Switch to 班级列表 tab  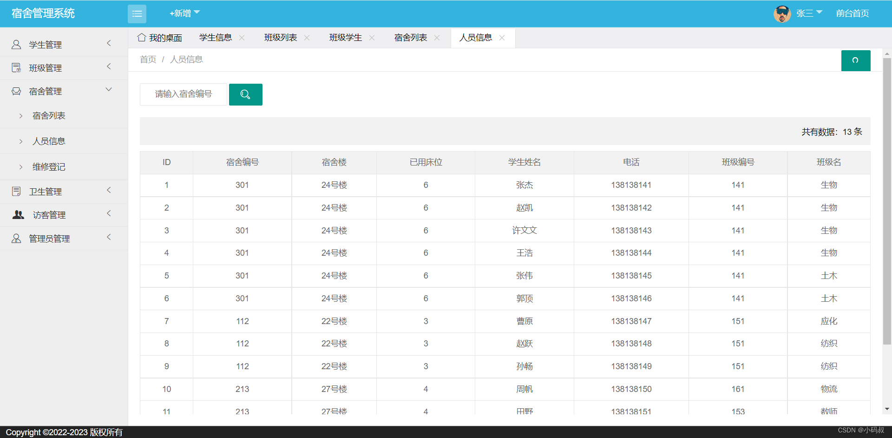click(281, 38)
